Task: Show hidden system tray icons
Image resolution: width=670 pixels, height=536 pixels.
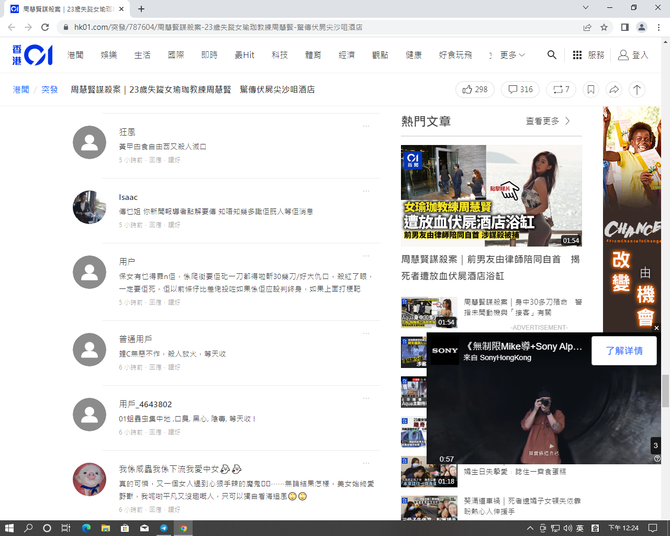Action: (x=530, y=528)
